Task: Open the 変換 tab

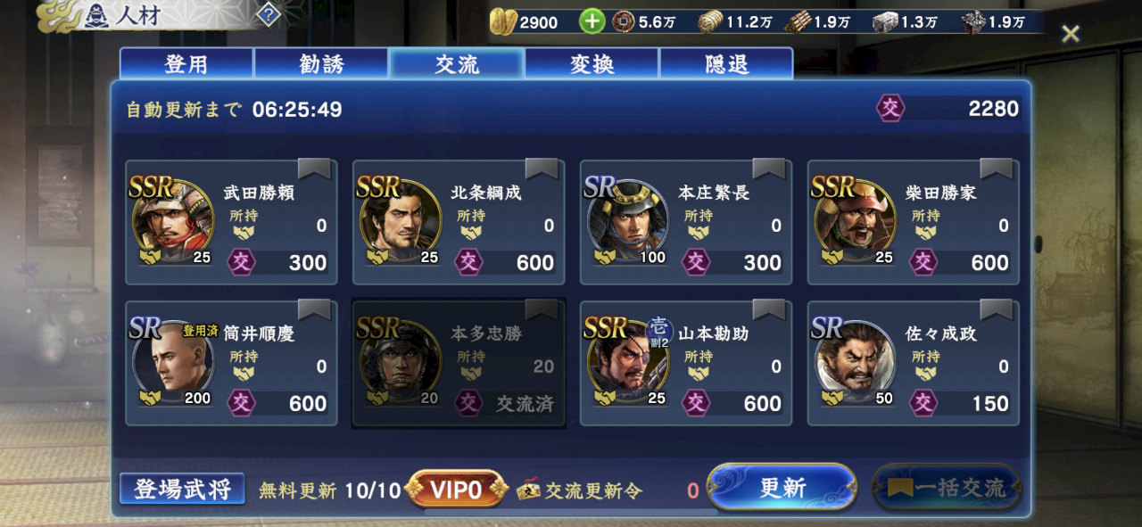Action: pyautogui.click(x=592, y=64)
